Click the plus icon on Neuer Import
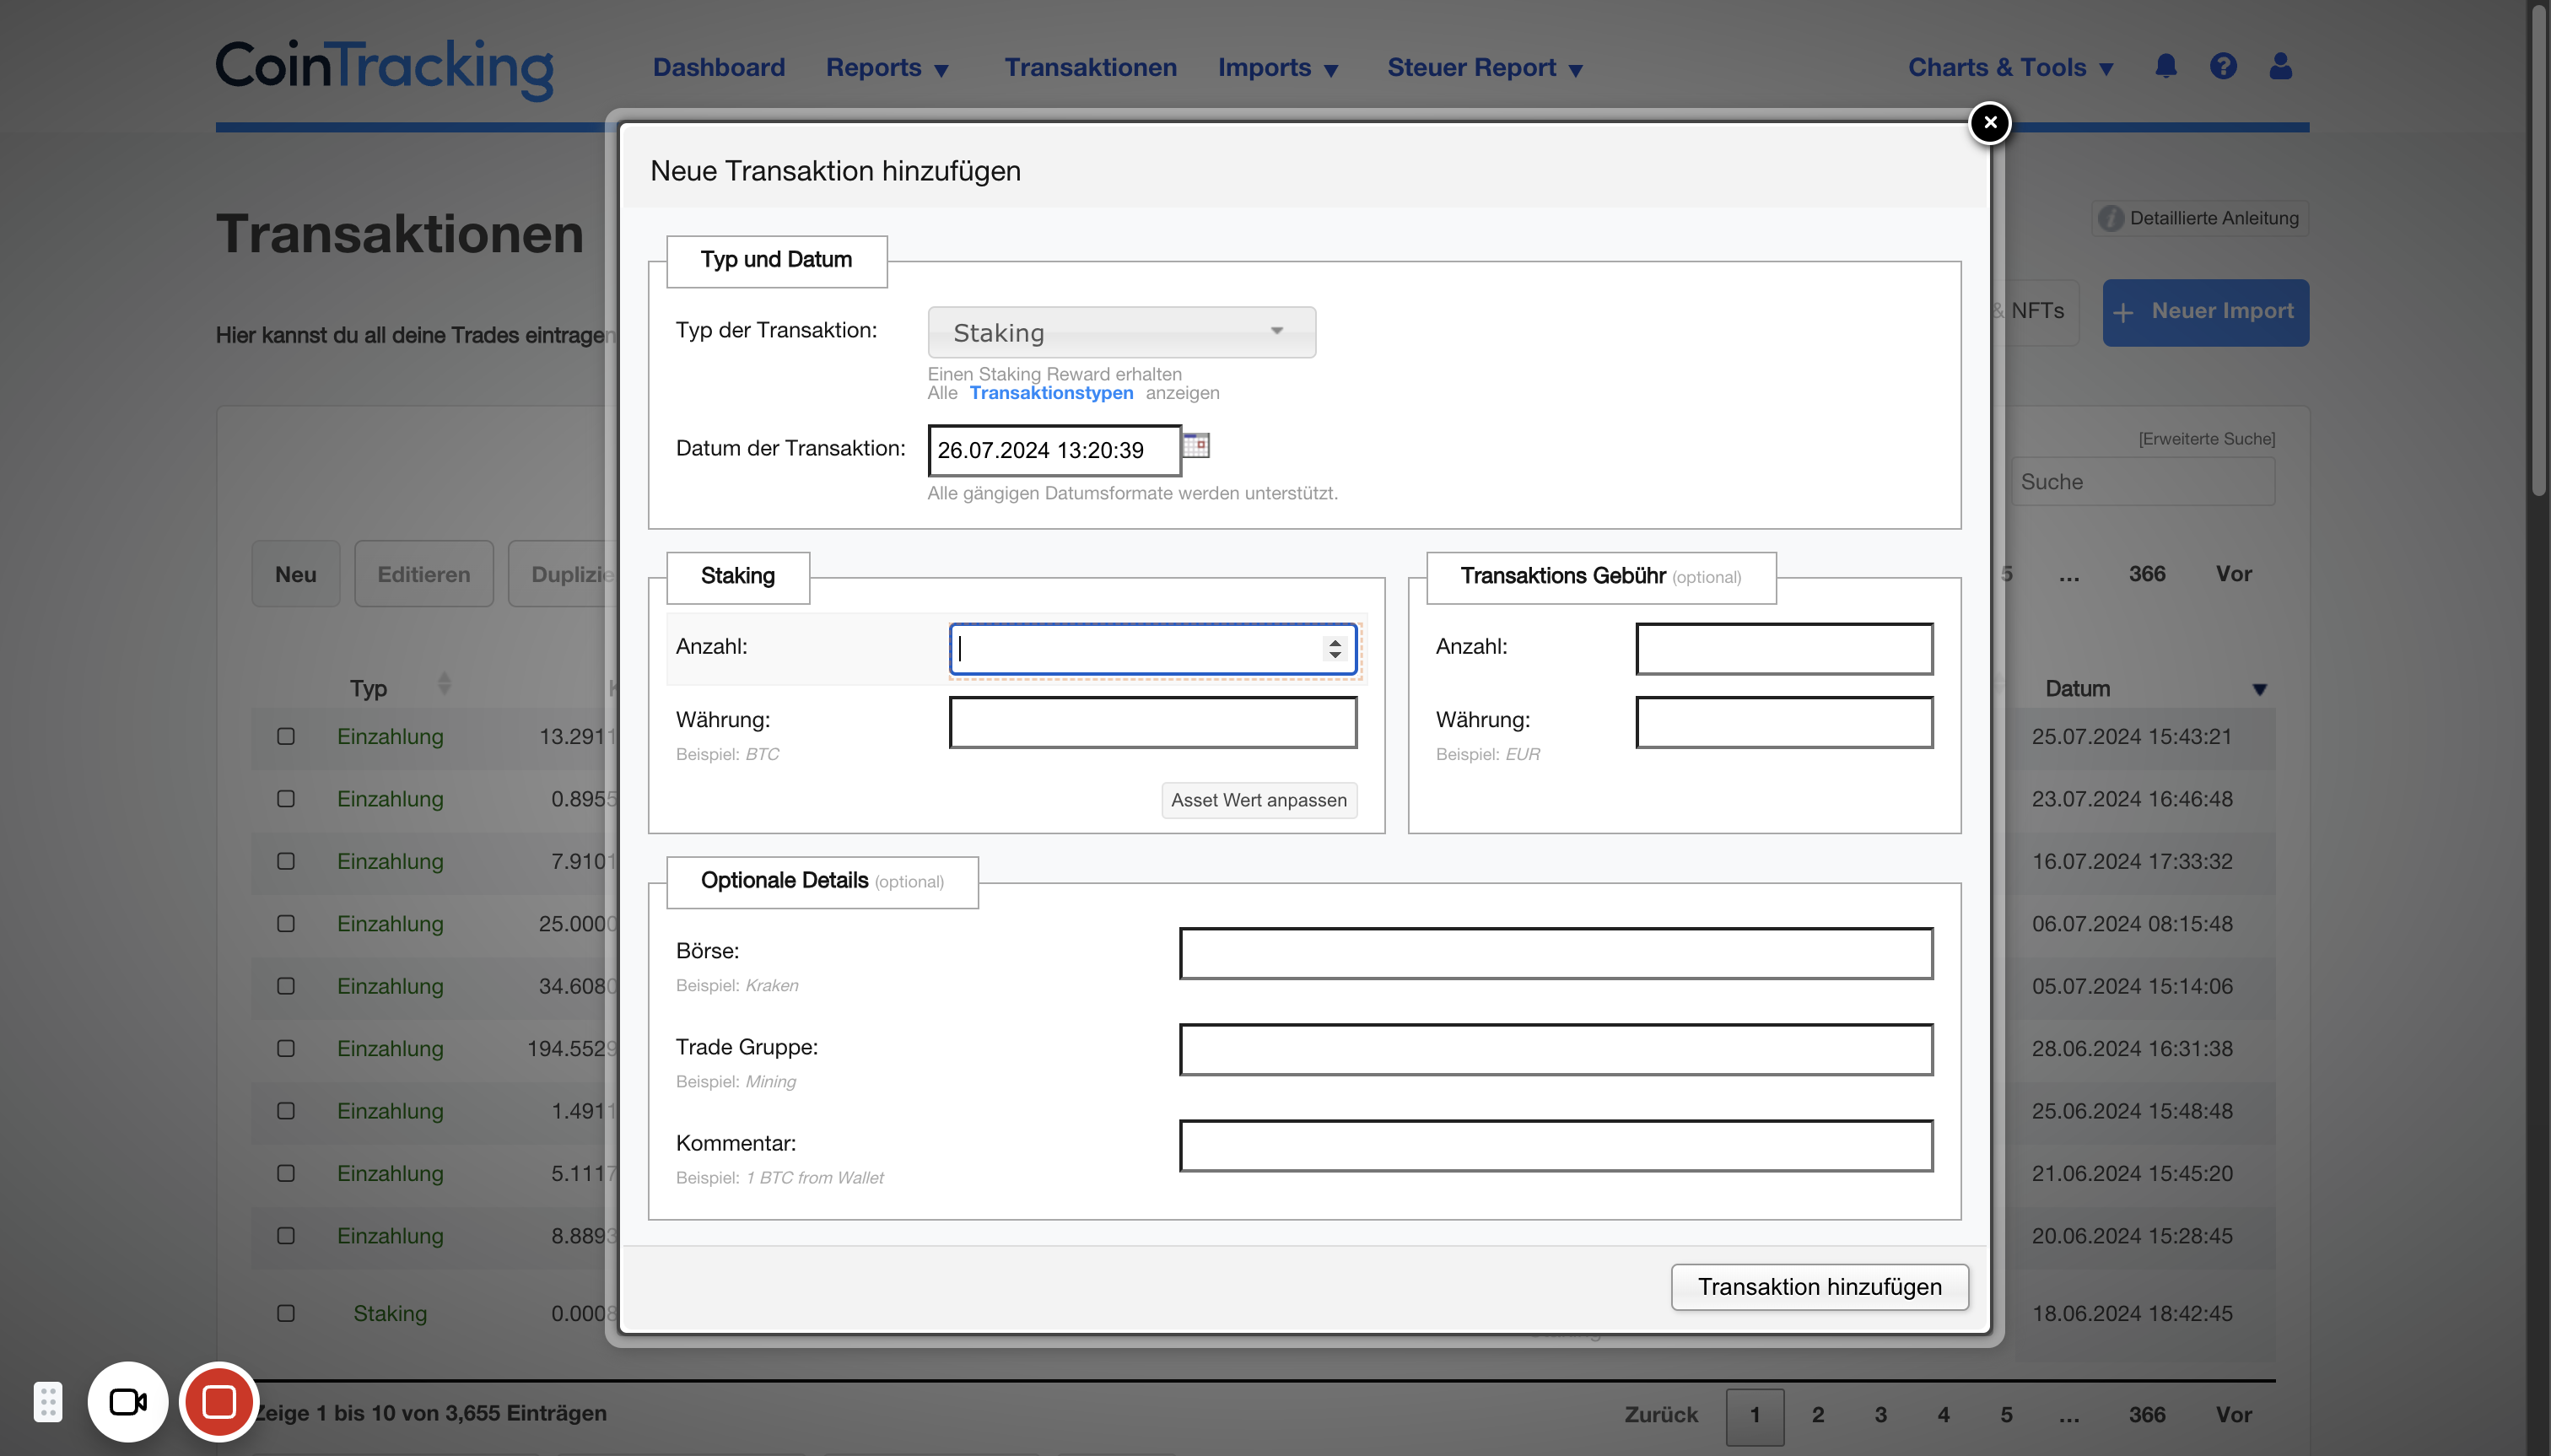This screenshot has height=1456, width=2551. (x=2123, y=312)
